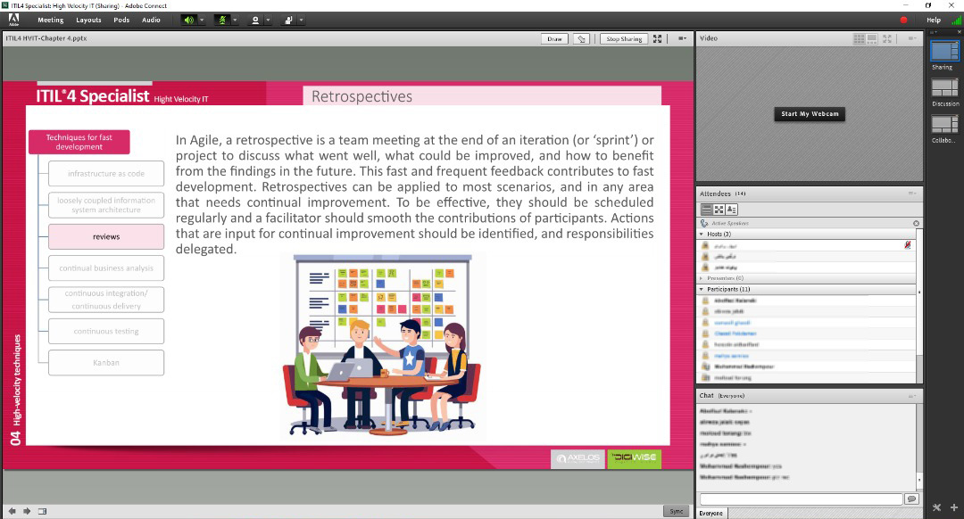Click the layout manage tools icon
964x519 pixels.
tap(936, 507)
